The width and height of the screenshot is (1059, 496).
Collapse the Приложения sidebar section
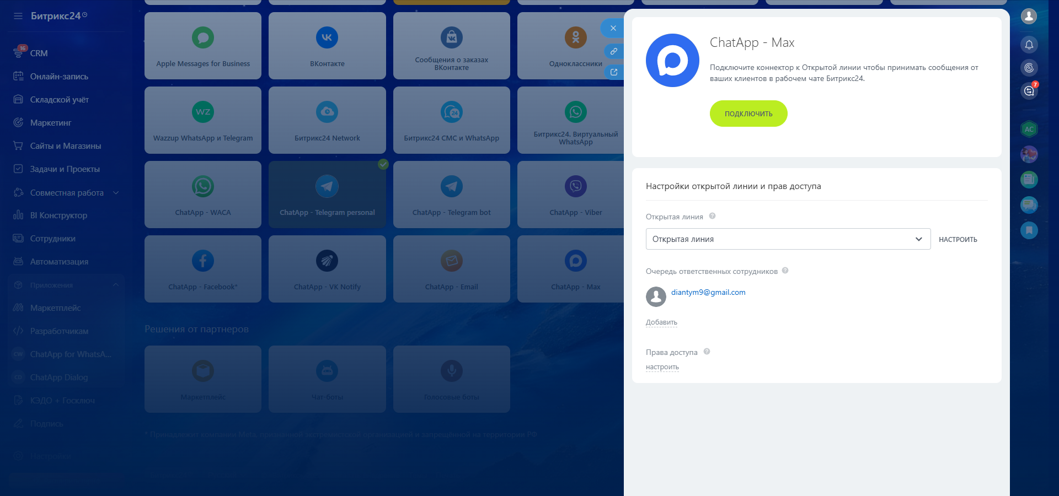click(116, 285)
